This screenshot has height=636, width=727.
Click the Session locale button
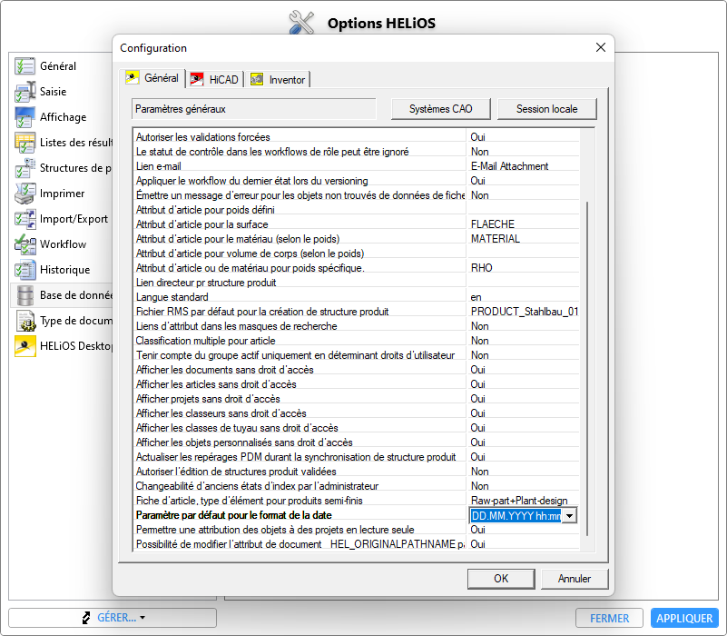[x=546, y=109]
